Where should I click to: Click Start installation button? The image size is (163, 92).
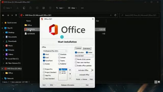67,42
